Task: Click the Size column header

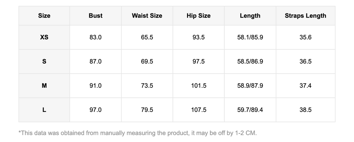Action: 44,16
